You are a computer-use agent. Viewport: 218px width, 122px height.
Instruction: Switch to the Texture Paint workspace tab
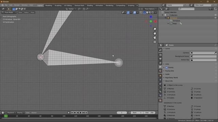79,5
